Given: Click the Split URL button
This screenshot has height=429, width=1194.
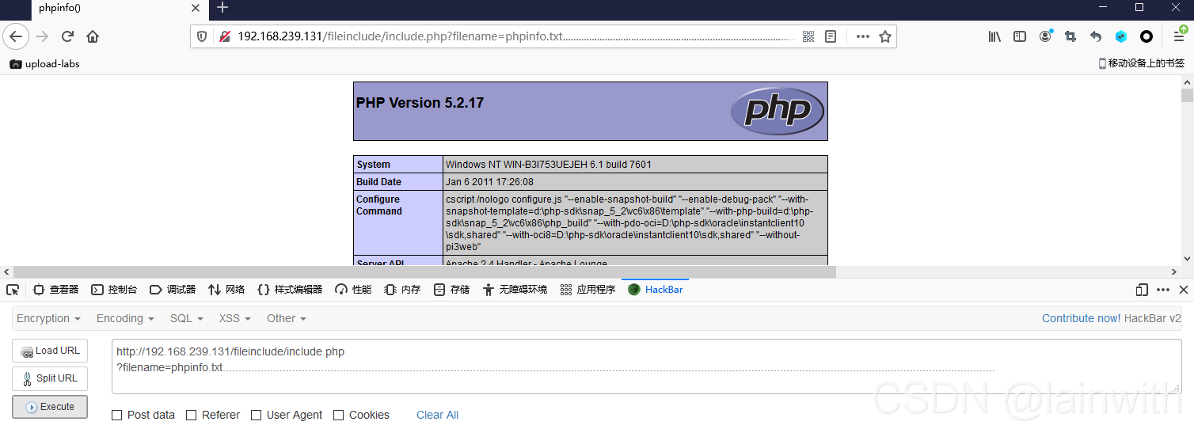Looking at the screenshot, I should pos(50,378).
